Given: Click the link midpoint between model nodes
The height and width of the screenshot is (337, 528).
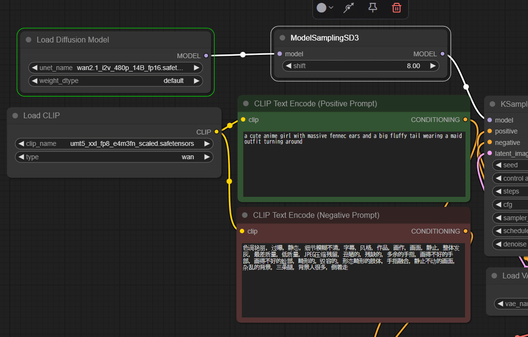Looking at the screenshot, I should pyautogui.click(x=243, y=54).
